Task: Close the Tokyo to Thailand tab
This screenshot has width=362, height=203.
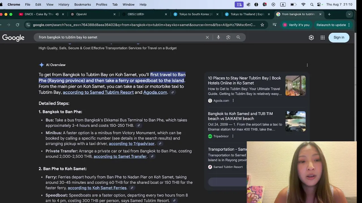Action: click(x=269, y=14)
